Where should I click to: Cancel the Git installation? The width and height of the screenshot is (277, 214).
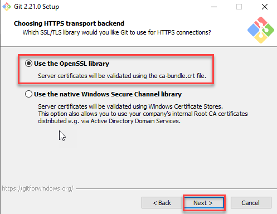click(x=251, y=203)
